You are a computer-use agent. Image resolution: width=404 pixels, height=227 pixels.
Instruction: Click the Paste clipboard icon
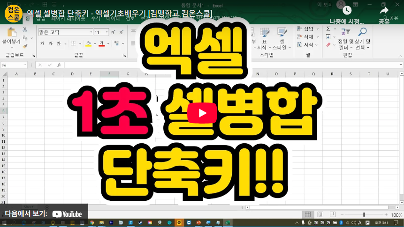[x=12, y=32]
